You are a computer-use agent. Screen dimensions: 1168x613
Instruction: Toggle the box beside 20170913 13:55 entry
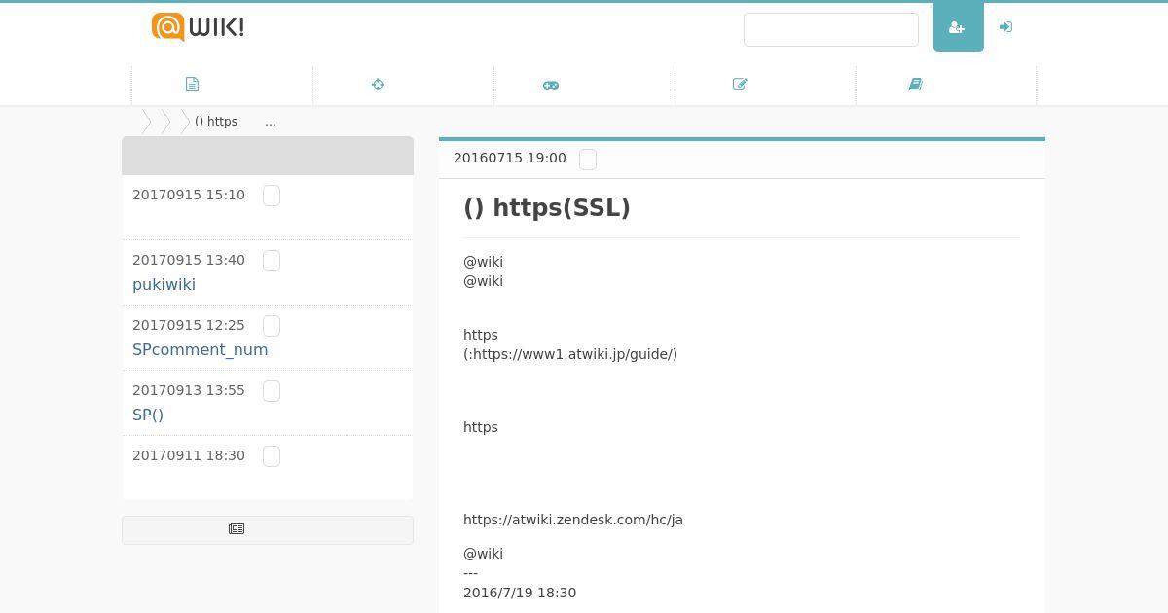coord(272,391)
